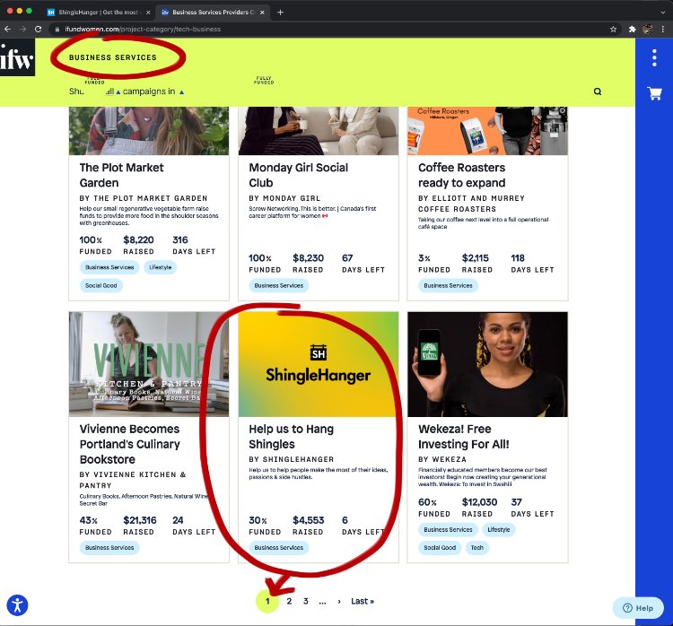Click Business Services tag on Vivienne card

tap(109, 547)
